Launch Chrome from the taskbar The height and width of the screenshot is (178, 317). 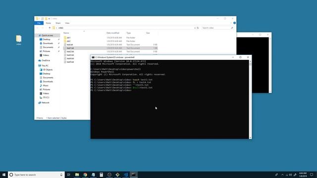85,175
